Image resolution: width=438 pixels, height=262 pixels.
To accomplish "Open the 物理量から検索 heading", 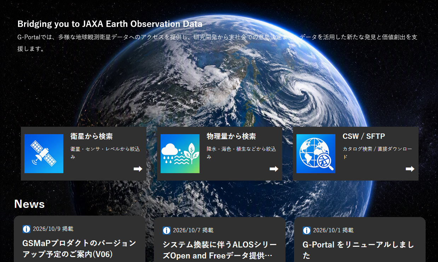I will click(231, 136).
